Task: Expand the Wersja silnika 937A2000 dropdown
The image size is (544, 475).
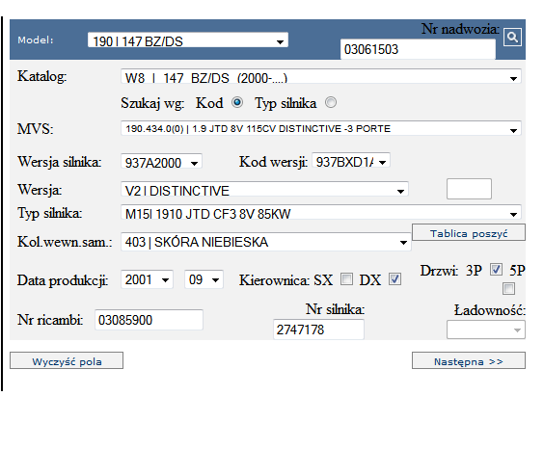Action: (161, 162)
